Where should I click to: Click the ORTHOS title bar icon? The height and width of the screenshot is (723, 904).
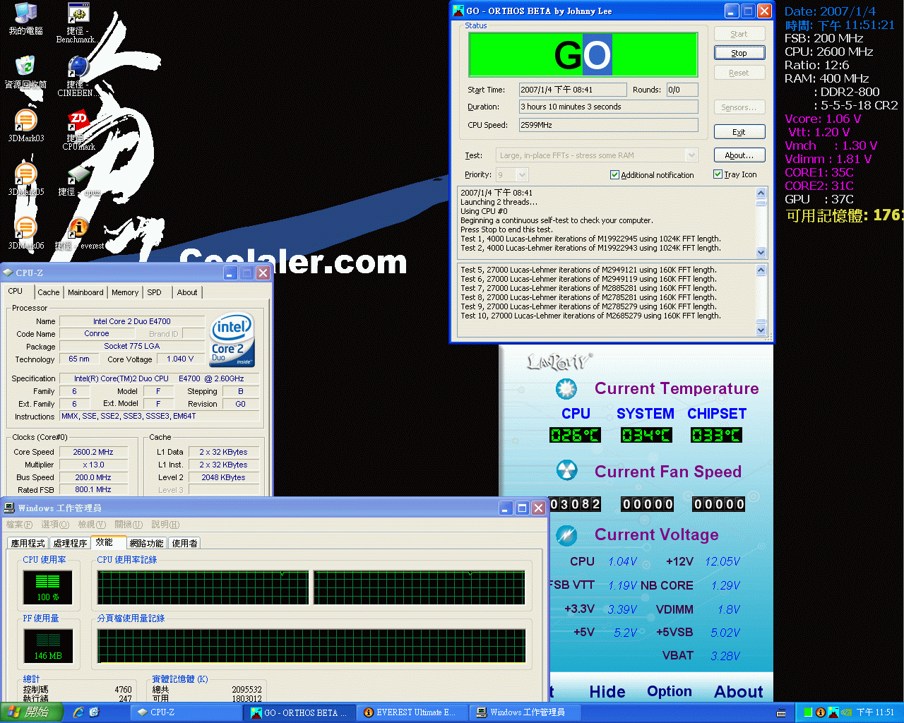[x=458, y=11]
